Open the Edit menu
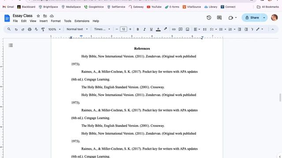Viewport: 282px width, 158px height. [x=24, y=21]
